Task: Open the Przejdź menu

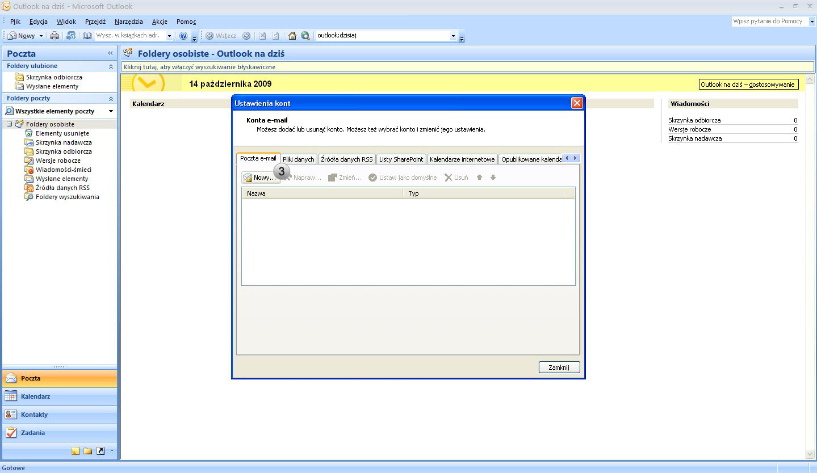Action: click(95, 22)
